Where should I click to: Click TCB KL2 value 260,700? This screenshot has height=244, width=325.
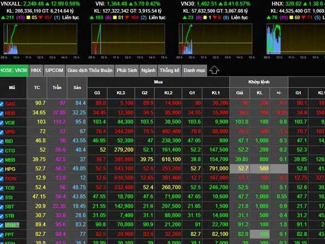(171, 188)
